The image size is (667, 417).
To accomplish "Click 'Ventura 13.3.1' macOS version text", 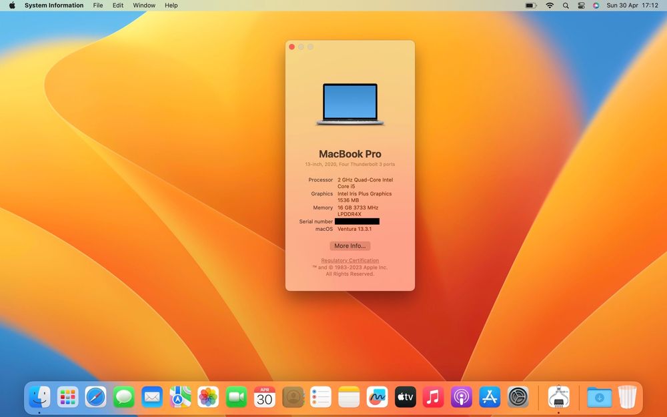I will click(x=354, y=229).
